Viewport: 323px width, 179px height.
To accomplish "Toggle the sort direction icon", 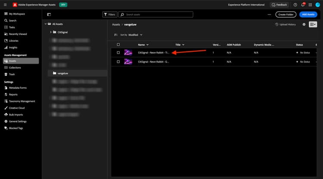I will point(116,35).
